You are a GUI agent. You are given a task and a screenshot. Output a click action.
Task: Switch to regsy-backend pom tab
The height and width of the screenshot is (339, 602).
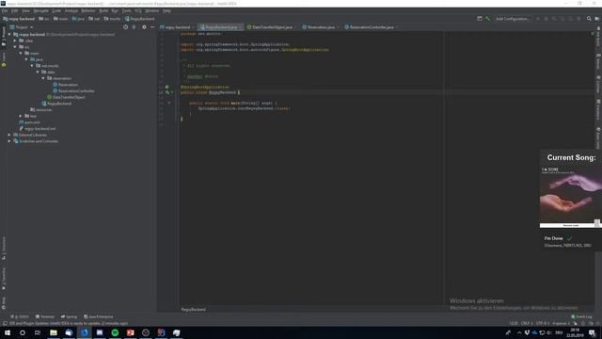pos(177,27)
